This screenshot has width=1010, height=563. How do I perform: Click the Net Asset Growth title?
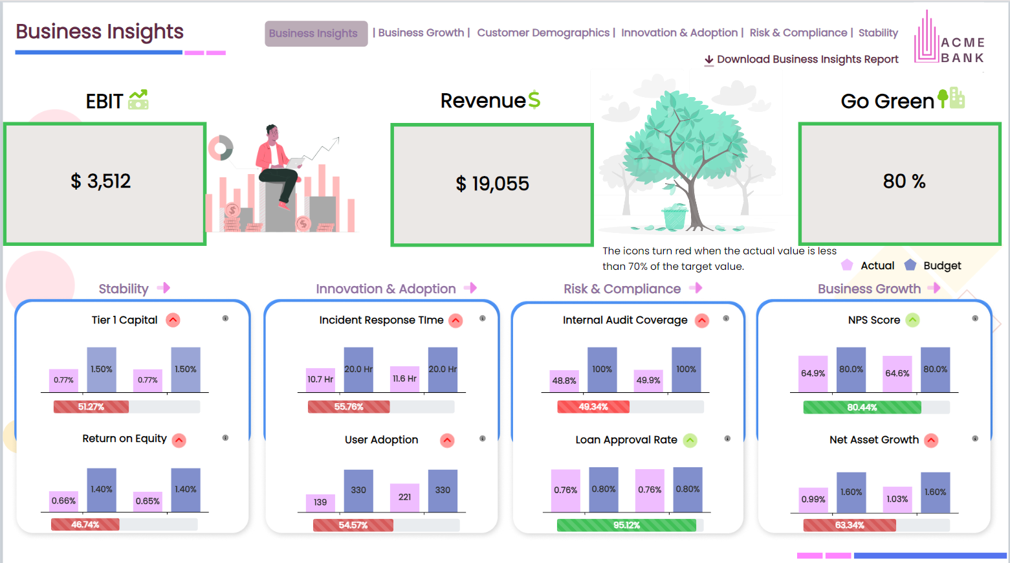pyautogui.click(x=874, y=440)
